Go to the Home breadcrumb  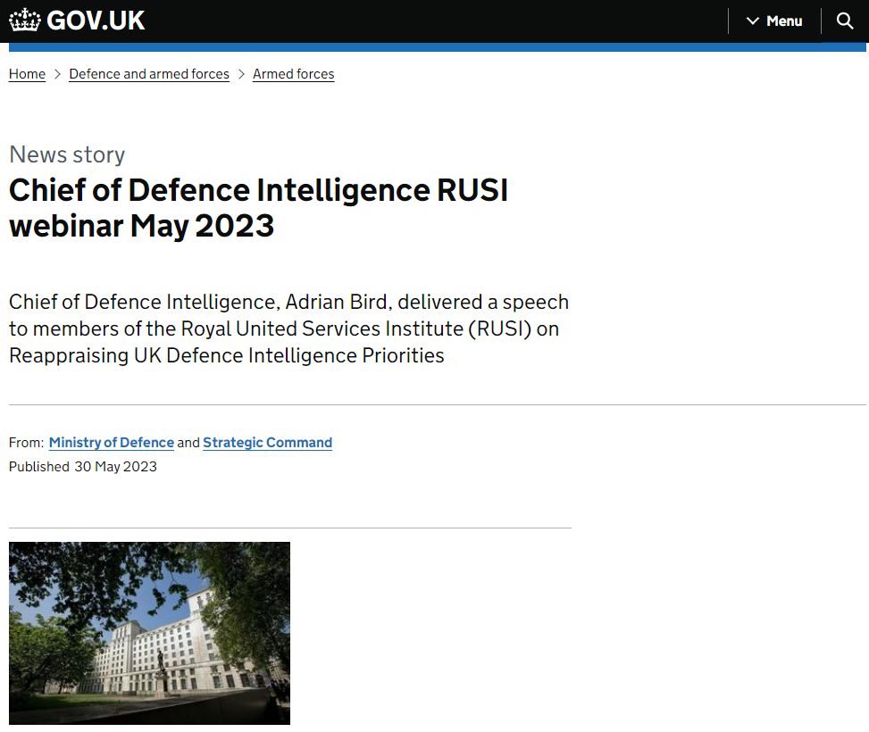pos(27,74)
